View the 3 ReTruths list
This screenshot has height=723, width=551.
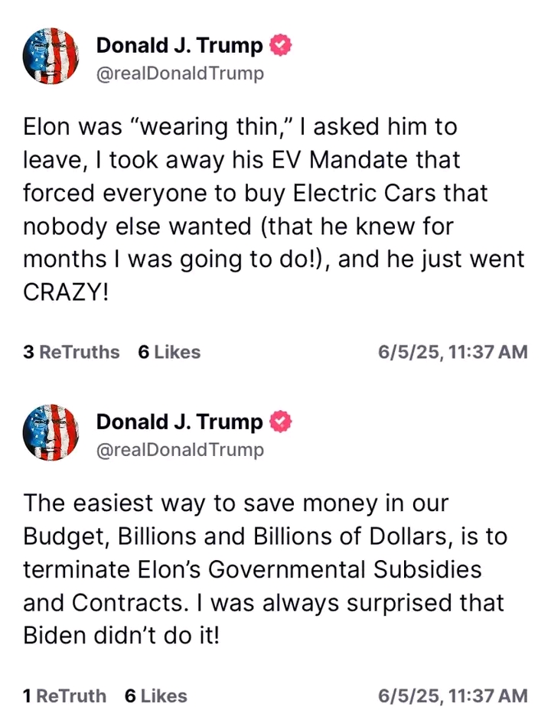click(x=71, y=352)
